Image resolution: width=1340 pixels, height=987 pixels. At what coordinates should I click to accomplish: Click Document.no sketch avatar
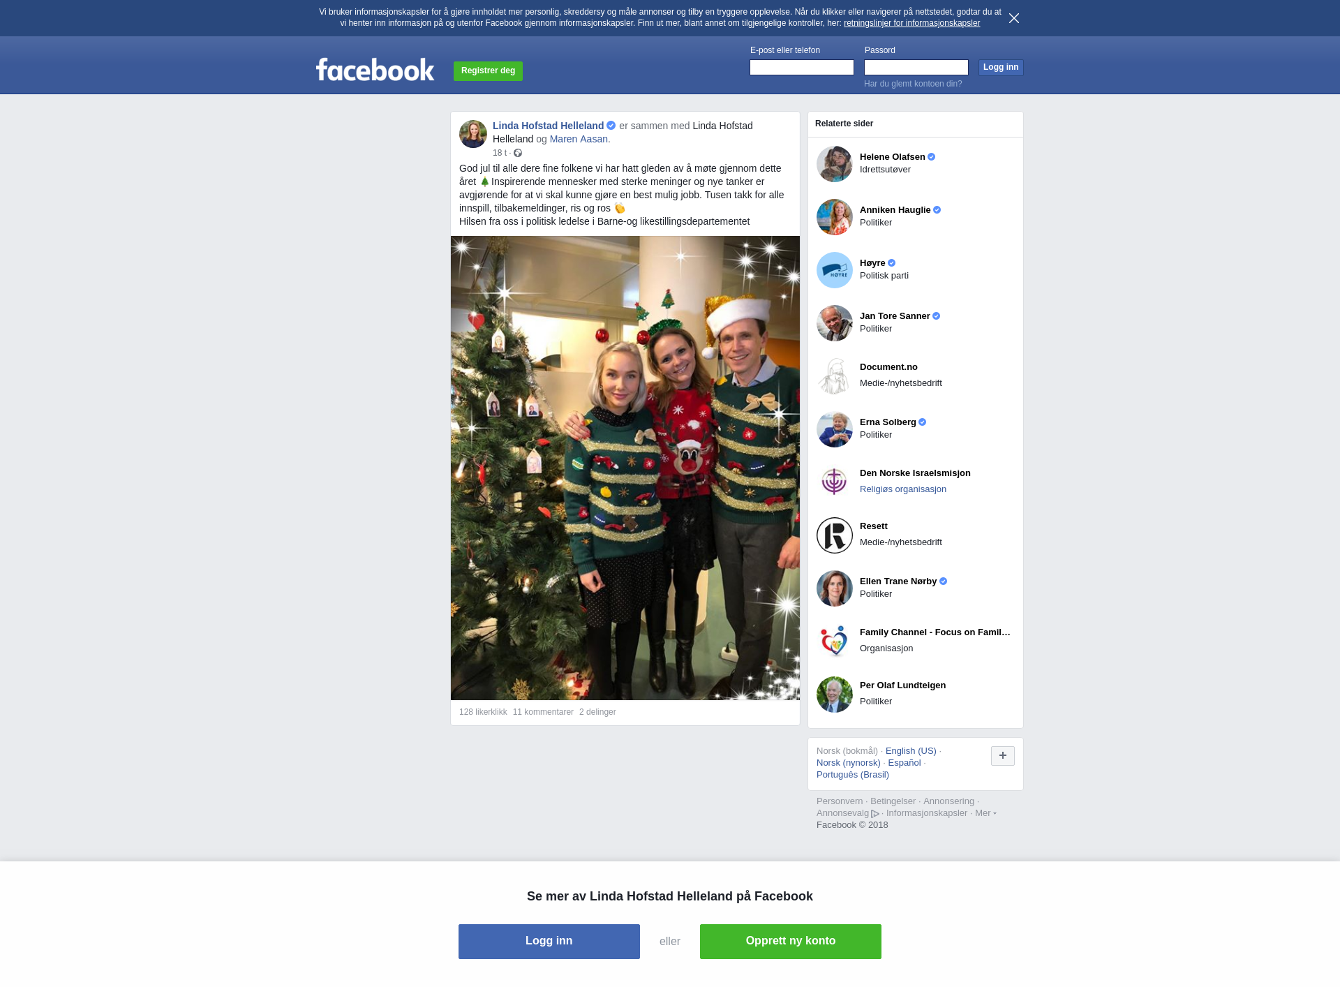coord(835,376)
